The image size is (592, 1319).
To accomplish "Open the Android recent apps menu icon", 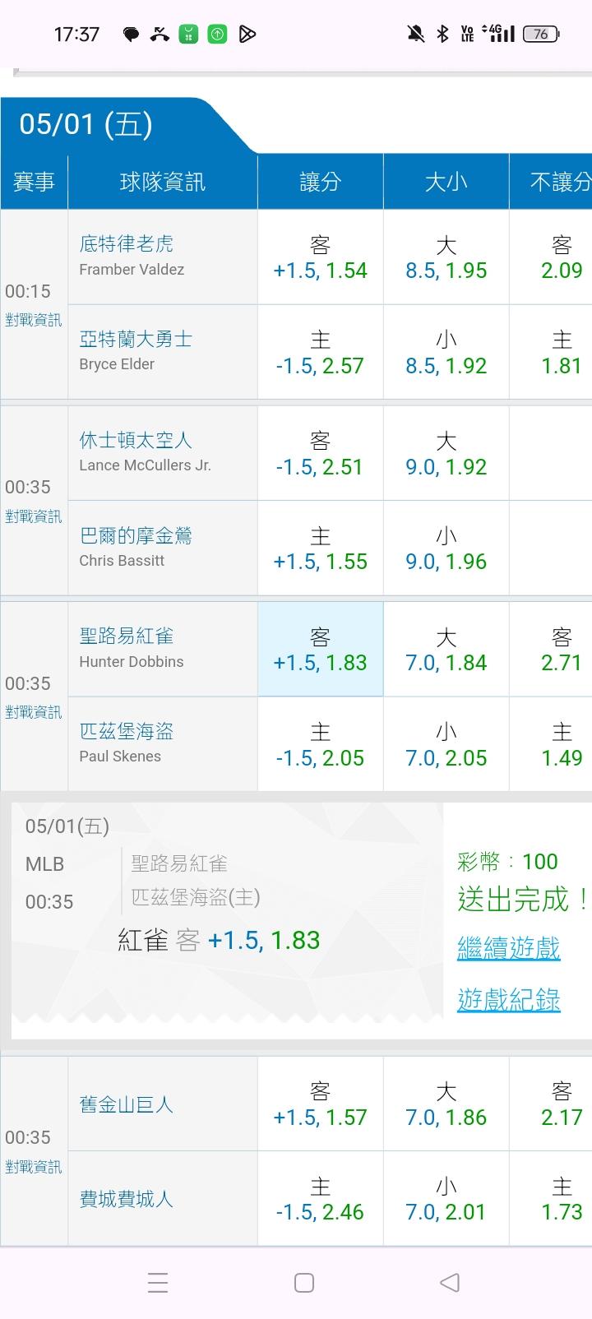I will [157, 1282].
